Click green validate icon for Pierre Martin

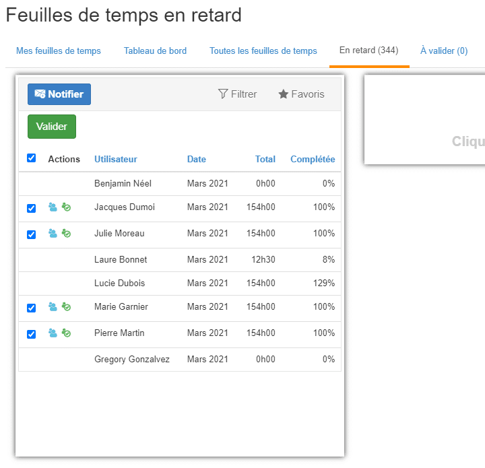[x=66, y=333]
